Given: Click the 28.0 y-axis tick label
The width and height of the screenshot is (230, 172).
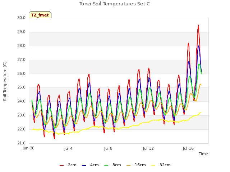Looking at the screenshot, I should click(22, 46).
